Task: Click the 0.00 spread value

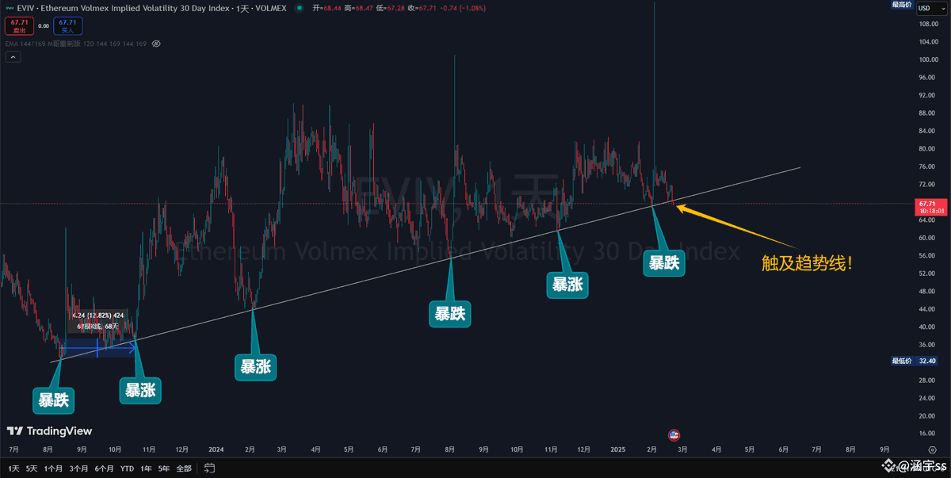Action: coord(43,26)
